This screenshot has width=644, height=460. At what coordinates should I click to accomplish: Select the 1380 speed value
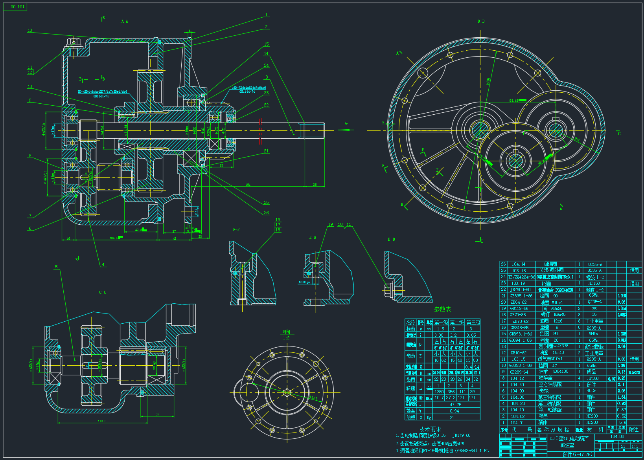439,392
